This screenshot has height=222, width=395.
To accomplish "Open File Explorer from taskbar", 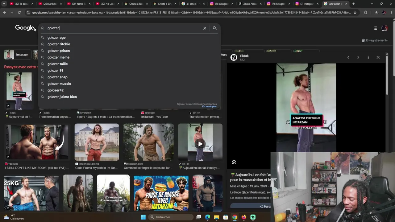I will (x=217, y=217).
